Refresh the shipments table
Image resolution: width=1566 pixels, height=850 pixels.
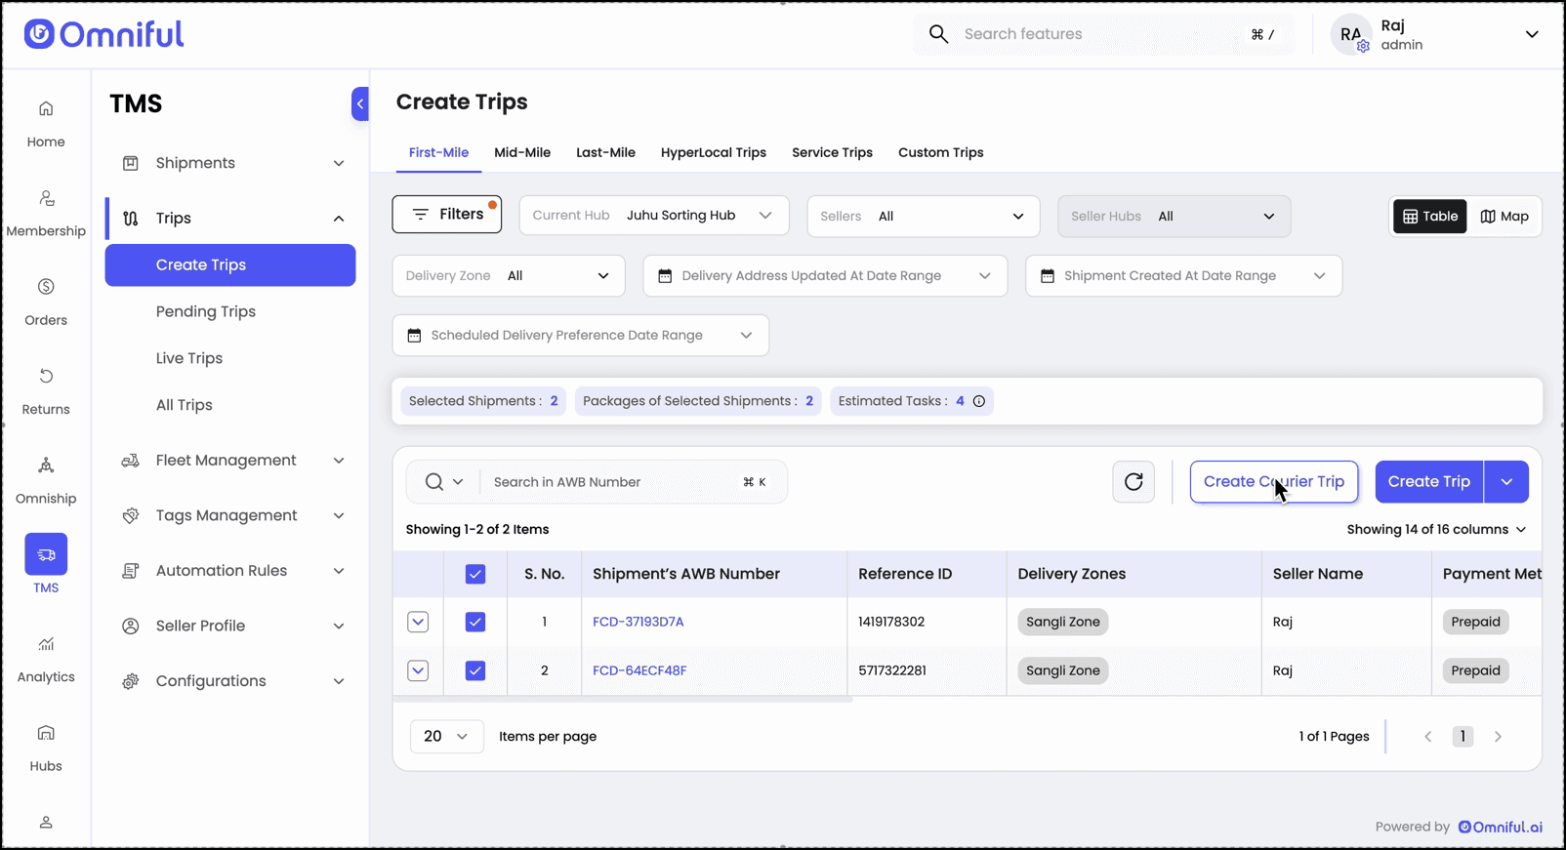pos(1133,482)
